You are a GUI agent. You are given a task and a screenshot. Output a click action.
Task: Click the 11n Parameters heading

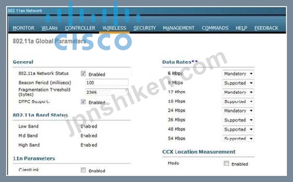(x=34, y=159)
